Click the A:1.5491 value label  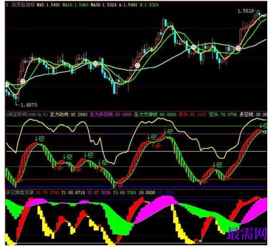(128, 5)
